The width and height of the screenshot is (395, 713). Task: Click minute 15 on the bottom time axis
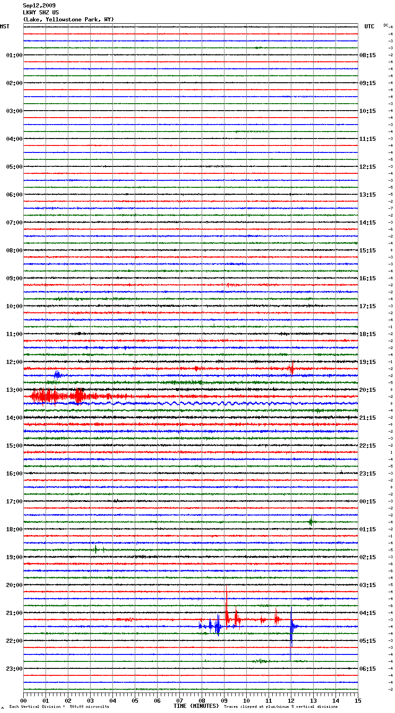tap(357, 700)
